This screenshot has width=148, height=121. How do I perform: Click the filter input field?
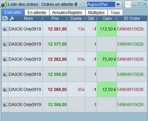coord(128,5)
